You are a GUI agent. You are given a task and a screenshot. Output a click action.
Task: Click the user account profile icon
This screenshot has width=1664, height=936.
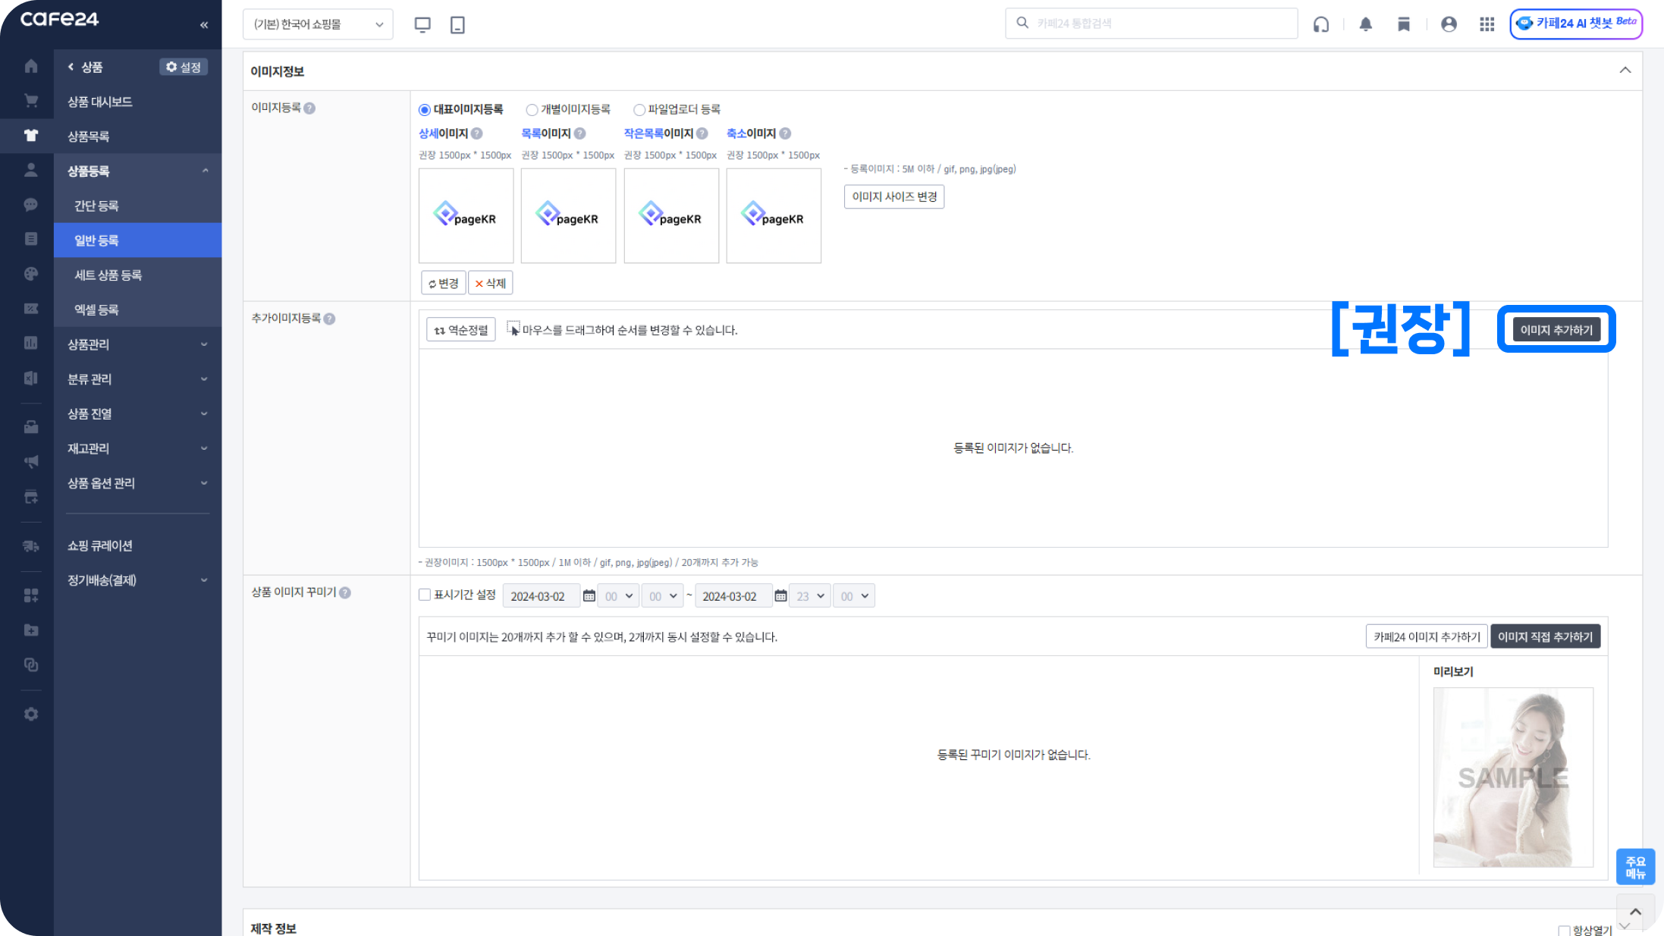pos(1449,24)
